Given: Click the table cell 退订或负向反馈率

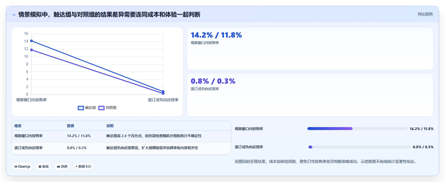Looking at the screenshot, I should click(x=28, y=148).
